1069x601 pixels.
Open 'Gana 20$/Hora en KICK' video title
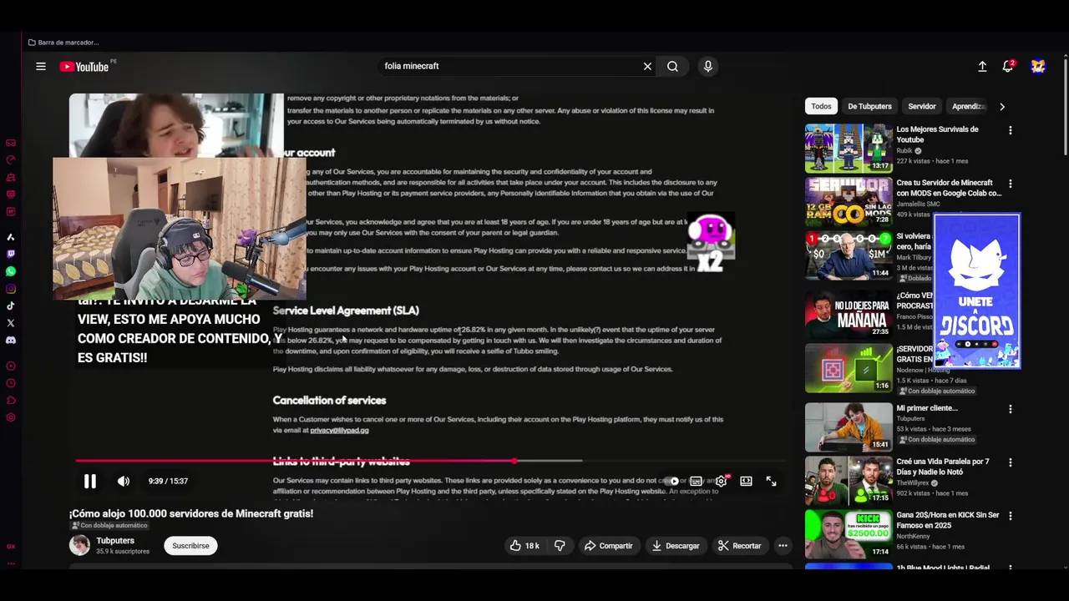pyautogui.click(x=948, y=520)
